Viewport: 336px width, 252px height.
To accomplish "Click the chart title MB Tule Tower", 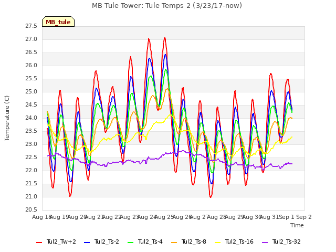I will tap(167, 6).
